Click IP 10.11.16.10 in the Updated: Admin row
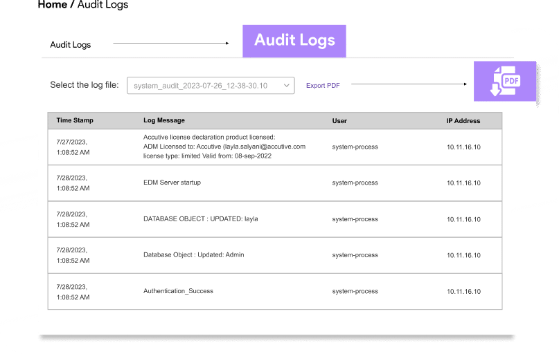559x354 pixels. coord(463,255)
